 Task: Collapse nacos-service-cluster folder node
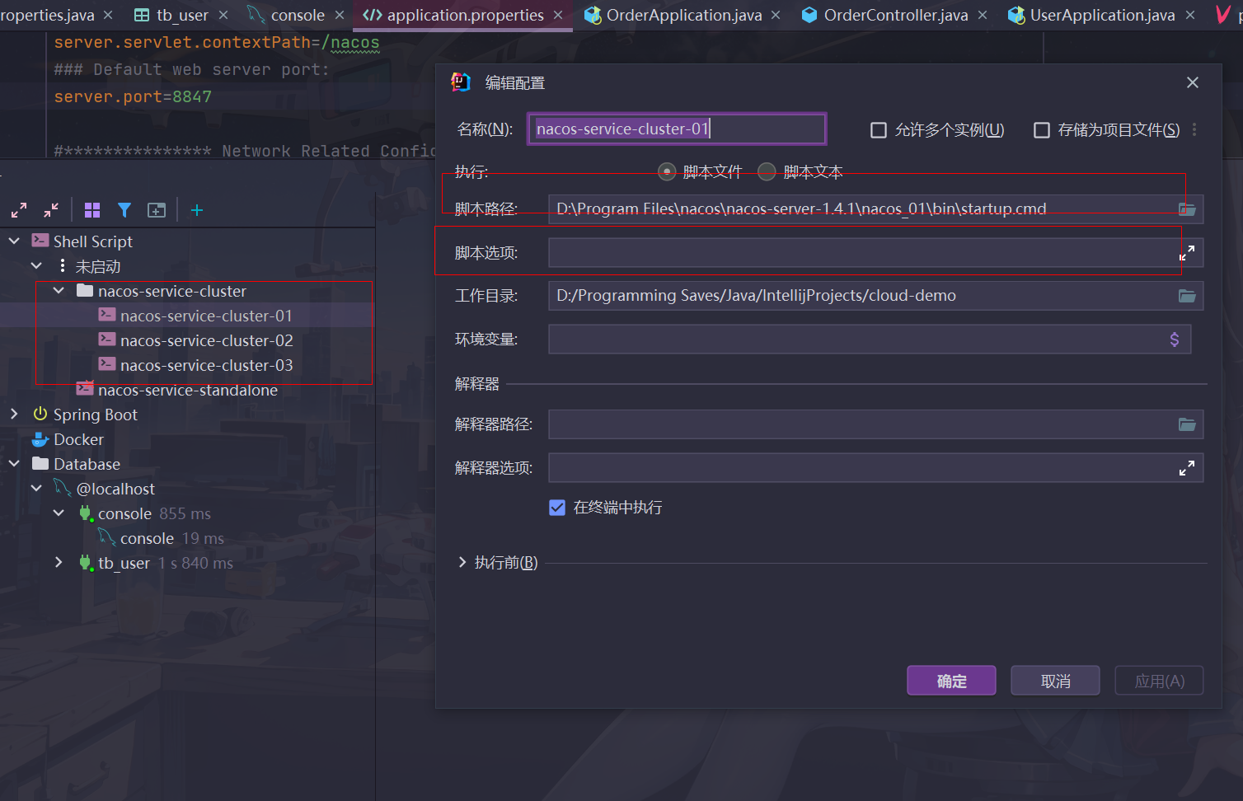(59, 291)
